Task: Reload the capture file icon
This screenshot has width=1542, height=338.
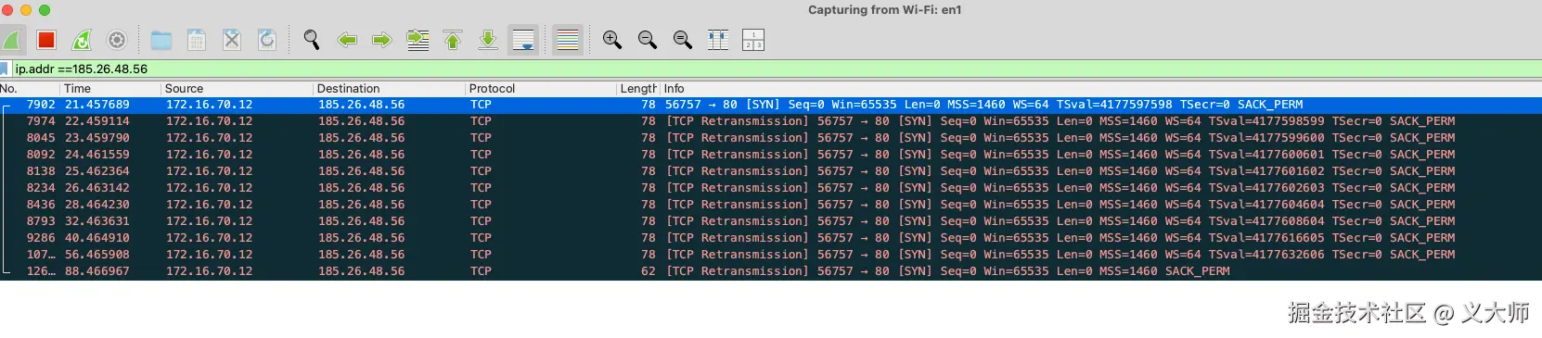Action: pos(267,40)
